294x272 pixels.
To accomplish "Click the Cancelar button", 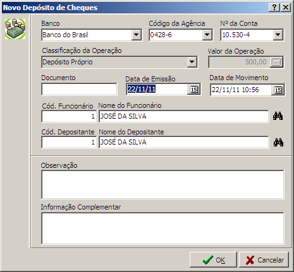I will point(264,260).
